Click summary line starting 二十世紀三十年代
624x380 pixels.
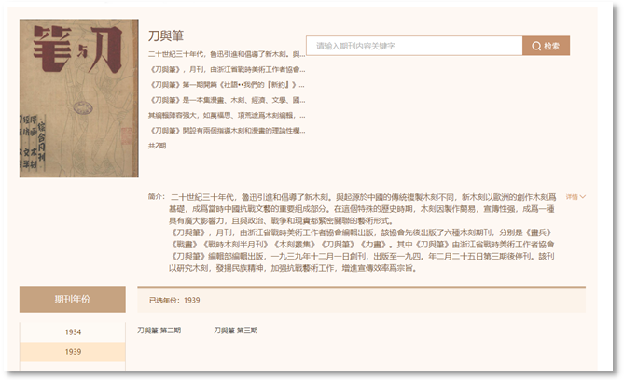226,54
